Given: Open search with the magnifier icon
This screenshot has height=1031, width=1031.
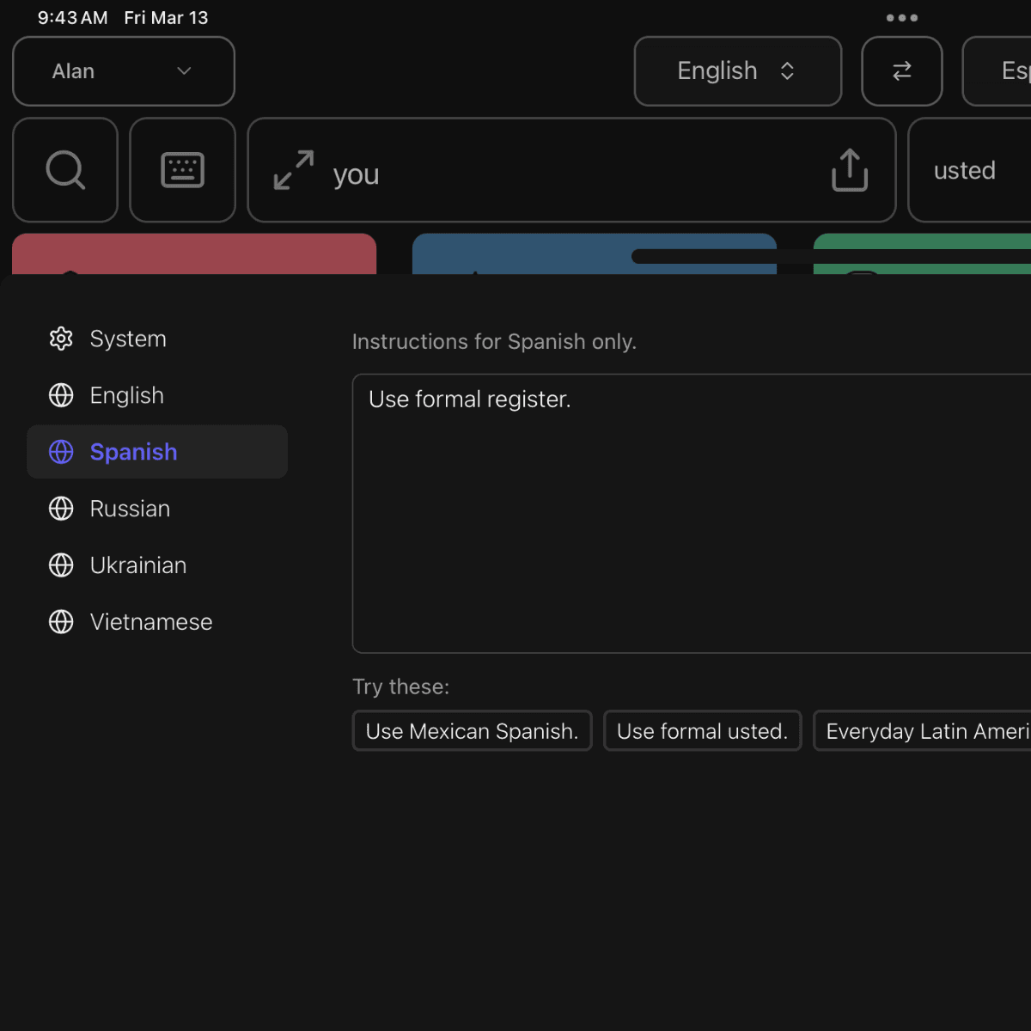Looking at the screenshot, I should click(64, 169).
